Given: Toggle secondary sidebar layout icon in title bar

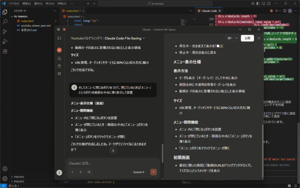Looking at the screenshot, I should point(269,4).
